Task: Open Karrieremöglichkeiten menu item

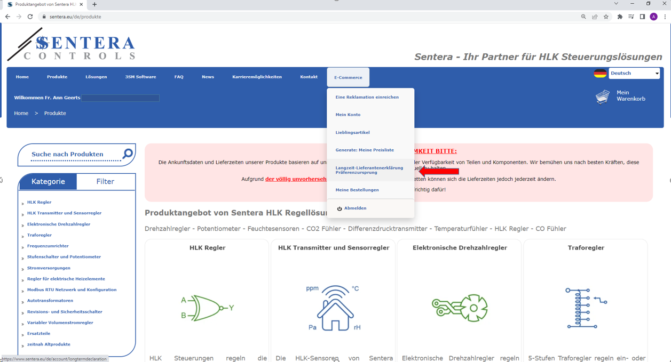Action: click(257, 77)
